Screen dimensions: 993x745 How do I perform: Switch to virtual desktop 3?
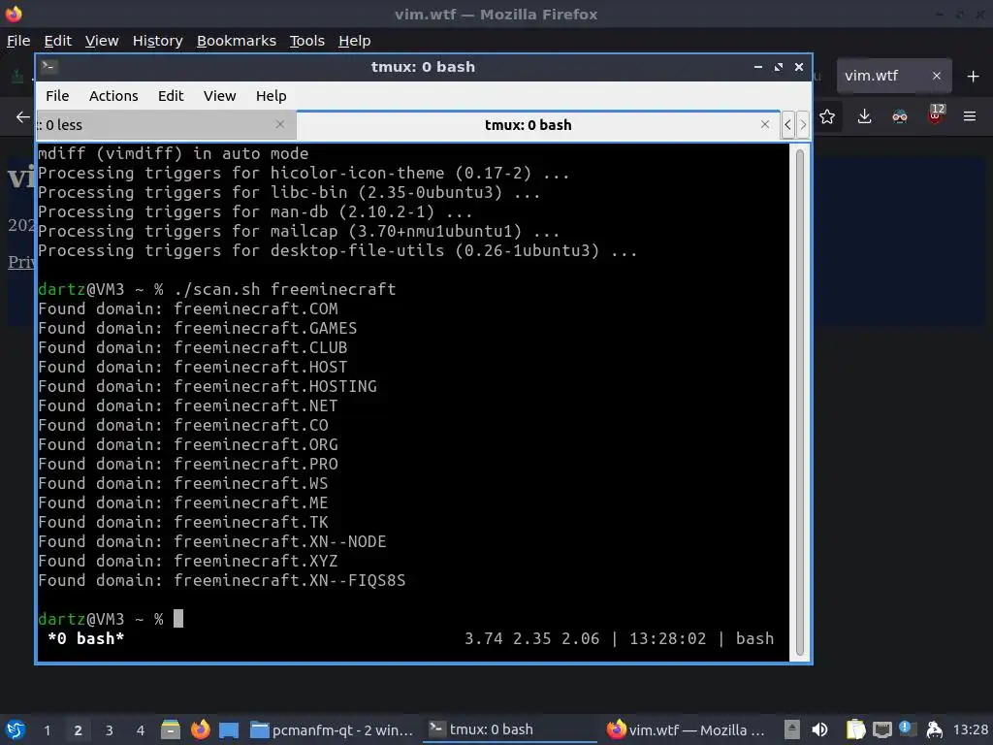(x=109, y=730)
